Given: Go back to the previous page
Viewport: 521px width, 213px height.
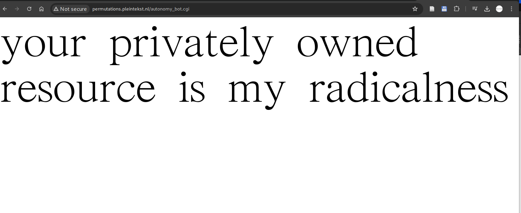Looking at the screenshot, I should [5, 9].
